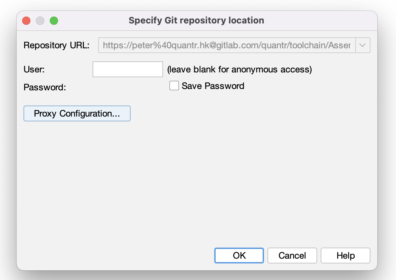This screenshot has width=396, height=280.
Task: Confirm the repository location with OK
Action: click(x=239, y=256)
